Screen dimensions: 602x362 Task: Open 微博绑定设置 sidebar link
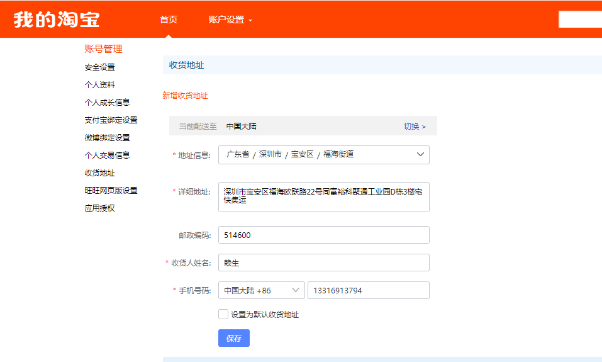(107, 138)
